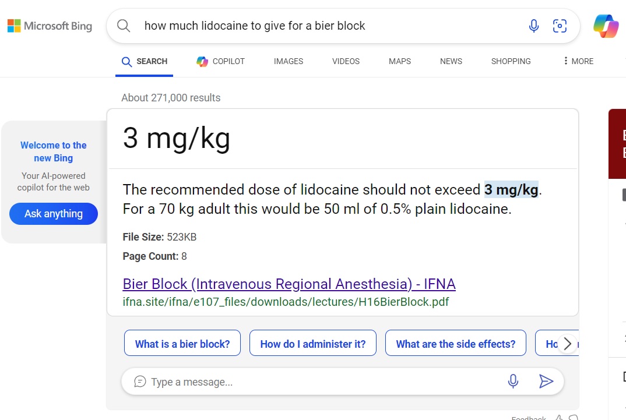Choose "What is a bier block?" suggestion

[x=182, y=344]
